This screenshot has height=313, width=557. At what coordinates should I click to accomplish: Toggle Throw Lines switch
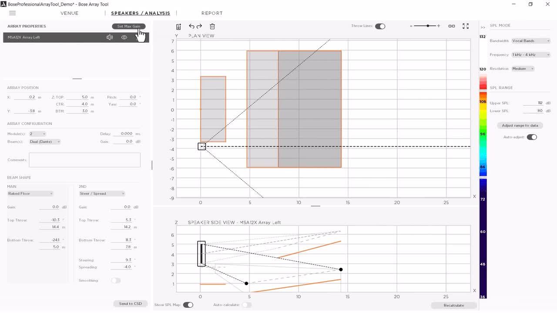(380, 26)
